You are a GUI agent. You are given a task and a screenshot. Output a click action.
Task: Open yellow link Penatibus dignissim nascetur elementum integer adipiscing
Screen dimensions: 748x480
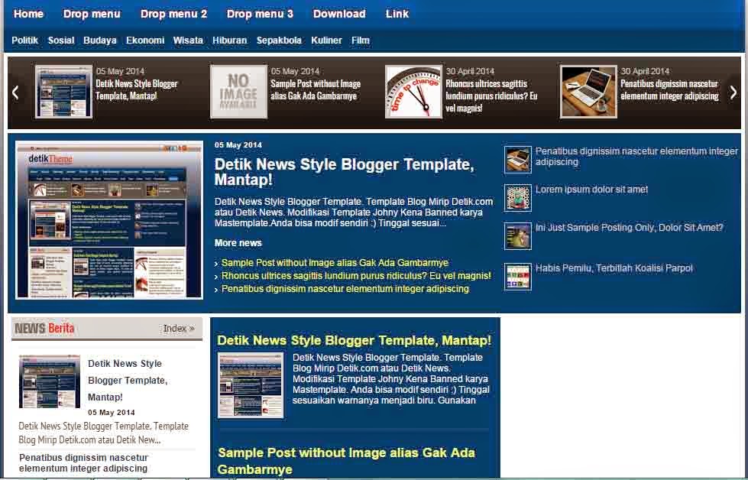345,289
